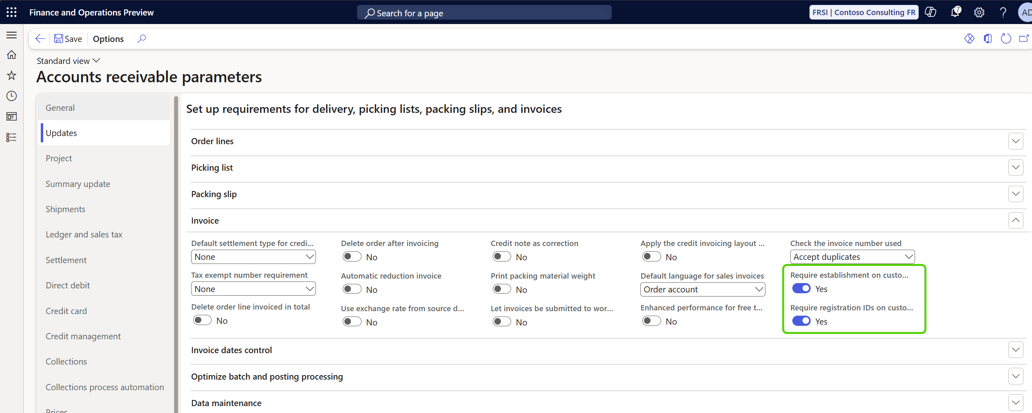Expand the Picking list section
1032x413 pixels.
[x=1016, y=167]
